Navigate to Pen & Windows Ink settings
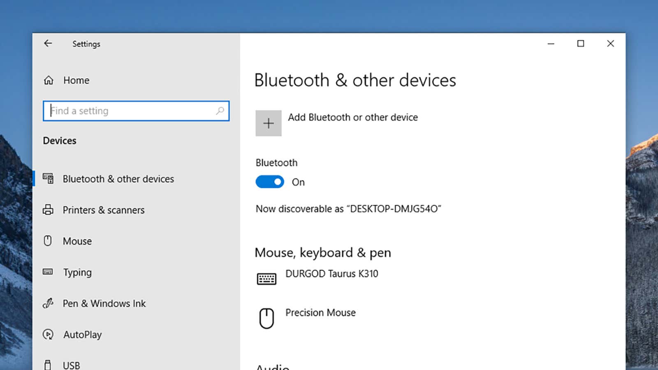This screenshot has height=370, width=658. point(104,303)
